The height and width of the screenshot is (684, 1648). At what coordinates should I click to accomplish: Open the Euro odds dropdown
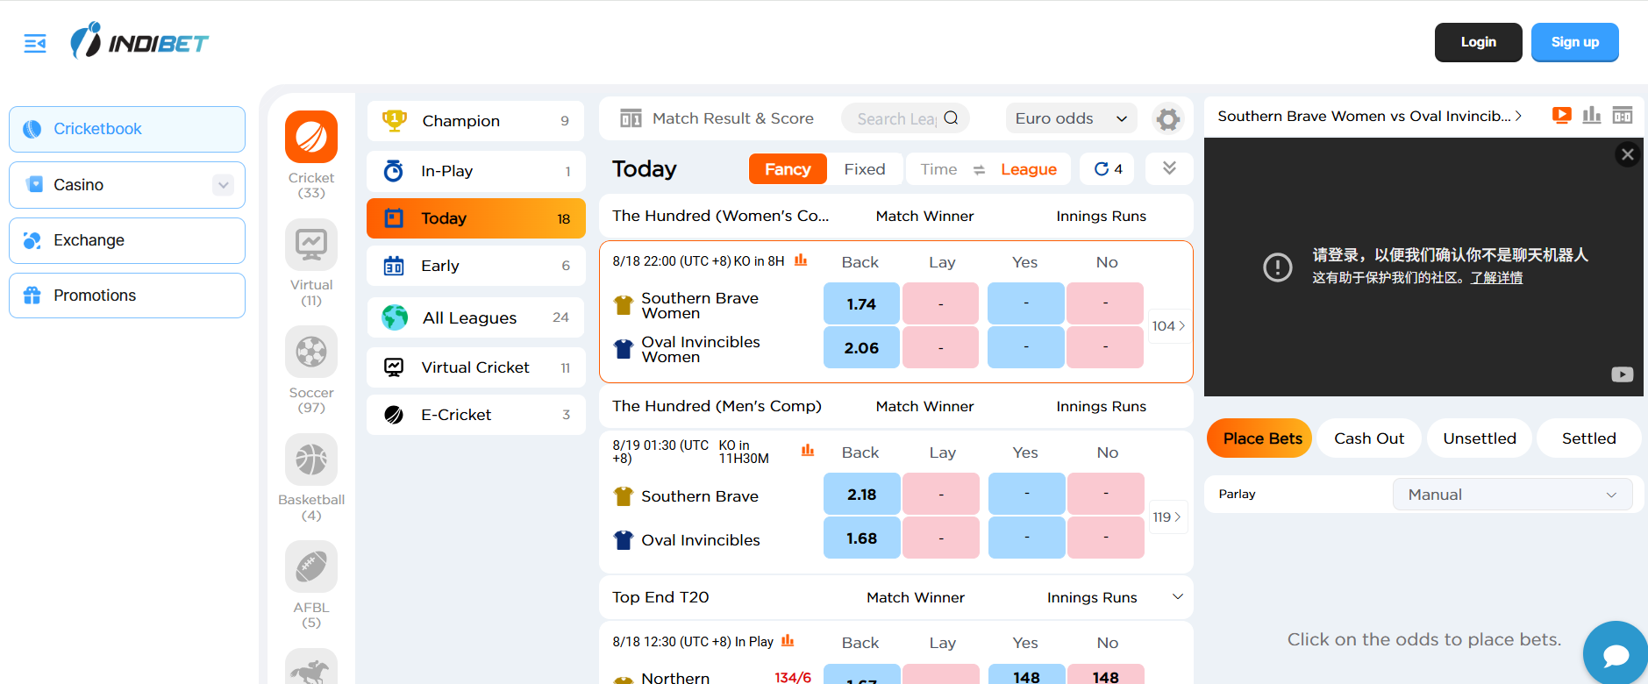point(1071,118)
